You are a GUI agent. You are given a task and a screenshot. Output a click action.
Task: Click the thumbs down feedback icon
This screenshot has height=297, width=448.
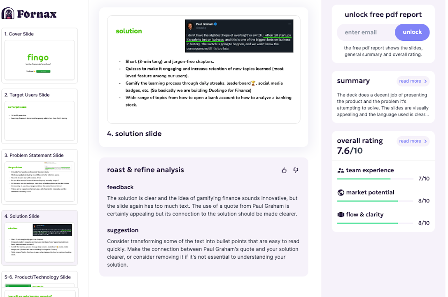pyautogui.click(x=296, y=170)
